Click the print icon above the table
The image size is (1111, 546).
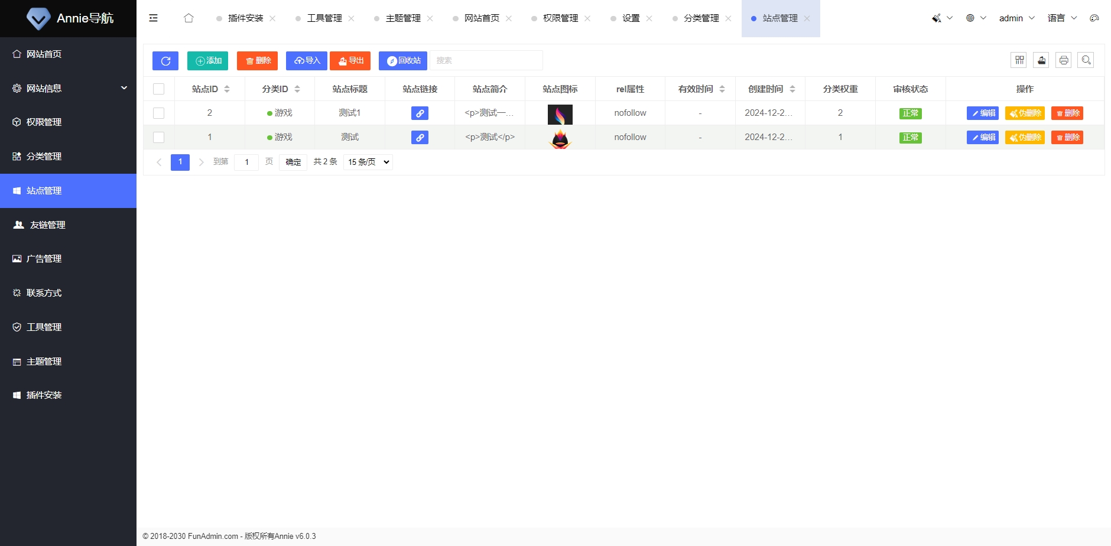[x=1063, y=60]
